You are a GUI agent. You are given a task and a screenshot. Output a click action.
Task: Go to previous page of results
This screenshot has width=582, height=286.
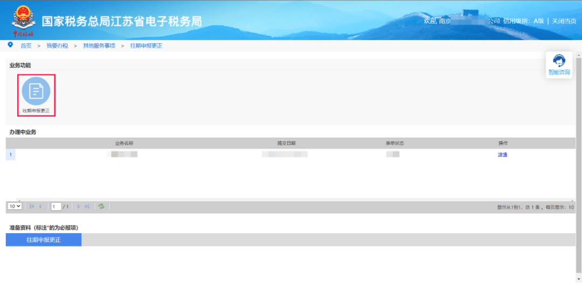[40, 207]
